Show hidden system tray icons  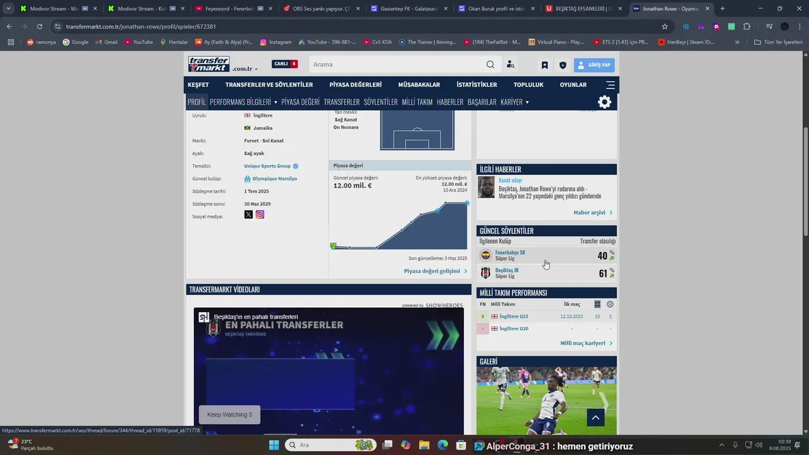coord(722,445)
